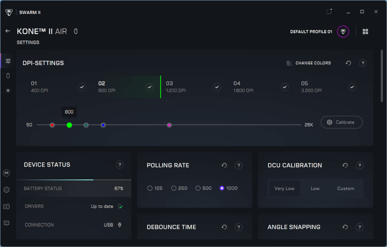387x247 pixels.
Task: Click the 26K maximum DPI label
Action: (x=309, y=125)
